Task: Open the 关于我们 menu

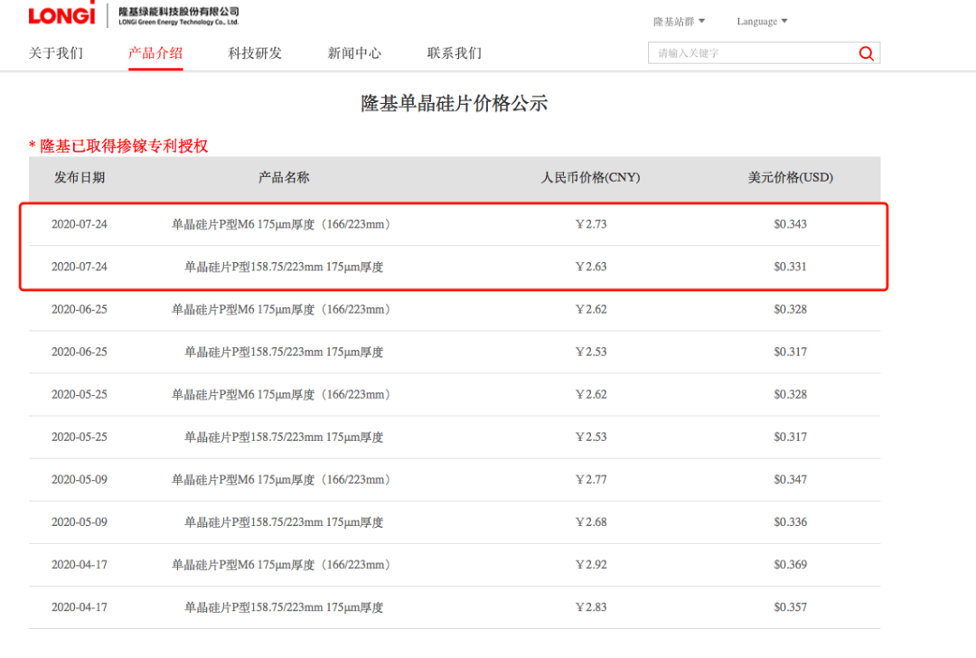Action: point(56,53)
